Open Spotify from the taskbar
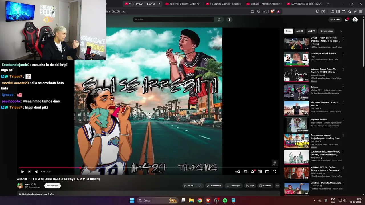365x205 pixels. pos(225,200)
